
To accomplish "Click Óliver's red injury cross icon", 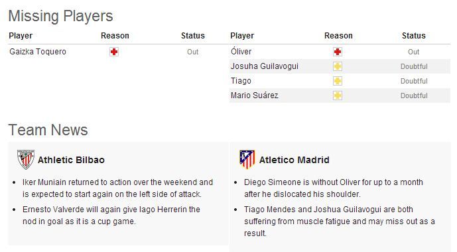I will coord(338,52).
